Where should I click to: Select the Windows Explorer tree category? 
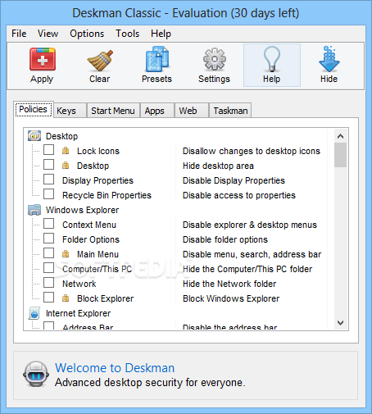tap(82, 210)
